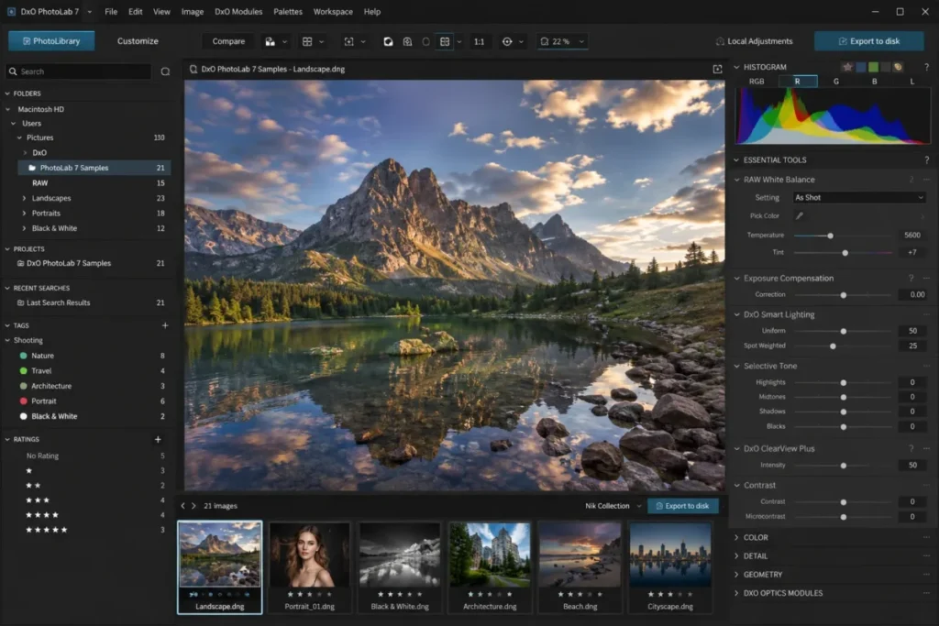Click the magnifier icon beside Landscape.dng title
939x626 pixels.
(193, 69)
